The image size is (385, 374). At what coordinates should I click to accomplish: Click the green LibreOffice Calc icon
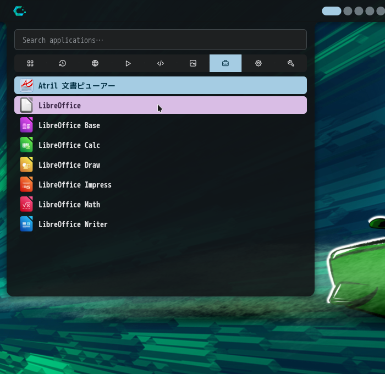(26, 145)
